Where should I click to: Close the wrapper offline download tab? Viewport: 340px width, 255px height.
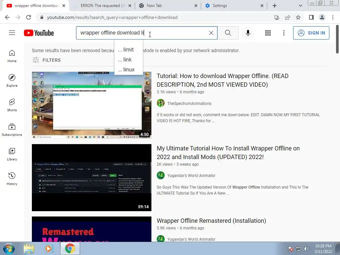pos(64,6)
